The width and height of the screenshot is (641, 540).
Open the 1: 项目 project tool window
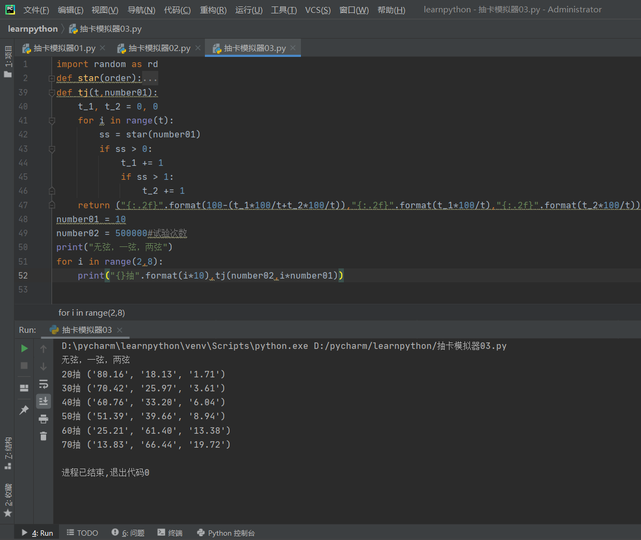click(8, 61)
